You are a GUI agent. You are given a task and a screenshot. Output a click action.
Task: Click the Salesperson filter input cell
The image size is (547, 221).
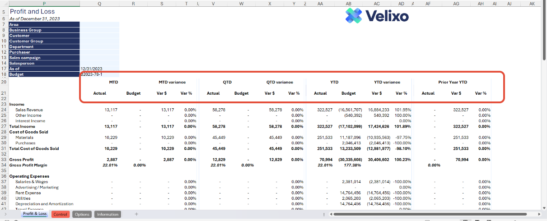point(99,63)
